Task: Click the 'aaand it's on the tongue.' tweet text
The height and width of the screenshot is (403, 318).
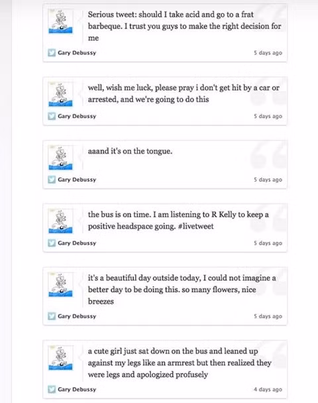Action: (130, 151)
